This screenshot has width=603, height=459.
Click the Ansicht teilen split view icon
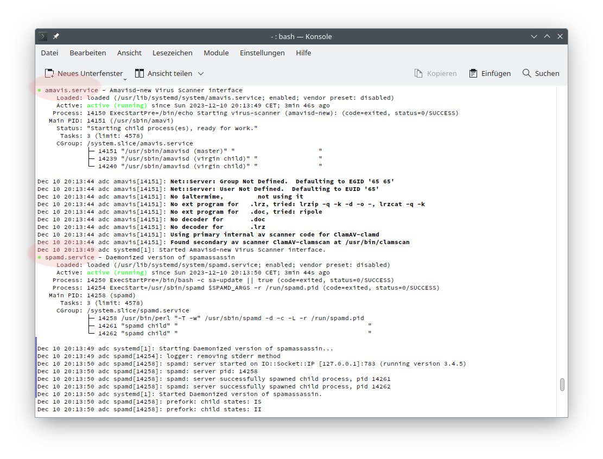tap(139, 73)
